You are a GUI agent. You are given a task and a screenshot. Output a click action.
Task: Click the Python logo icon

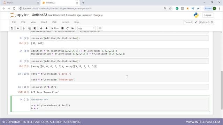click(196, 15)
